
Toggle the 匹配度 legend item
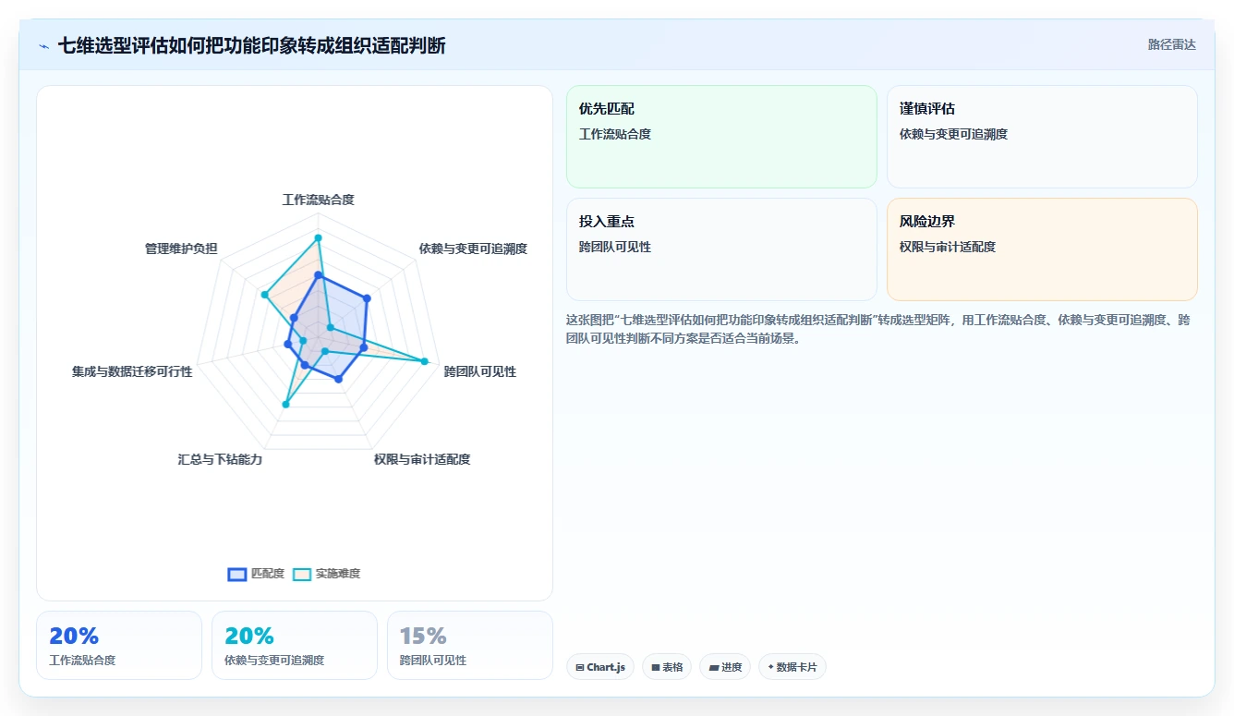256,574
